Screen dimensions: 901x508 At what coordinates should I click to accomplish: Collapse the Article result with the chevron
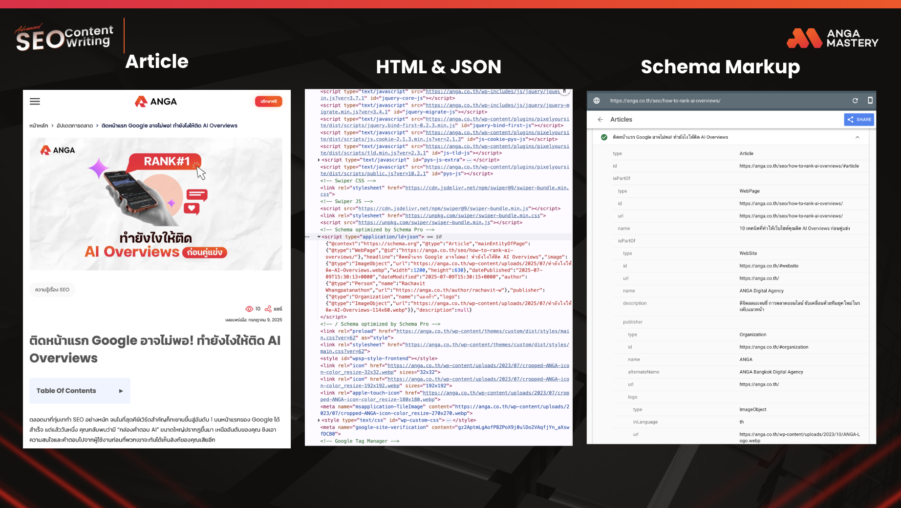coord(858,137)
